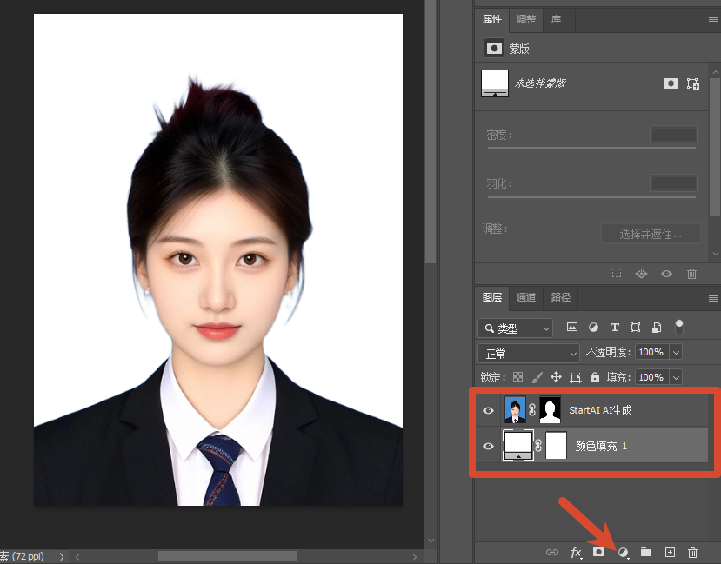
Task: Click the link layers icon
Action: 552,552
